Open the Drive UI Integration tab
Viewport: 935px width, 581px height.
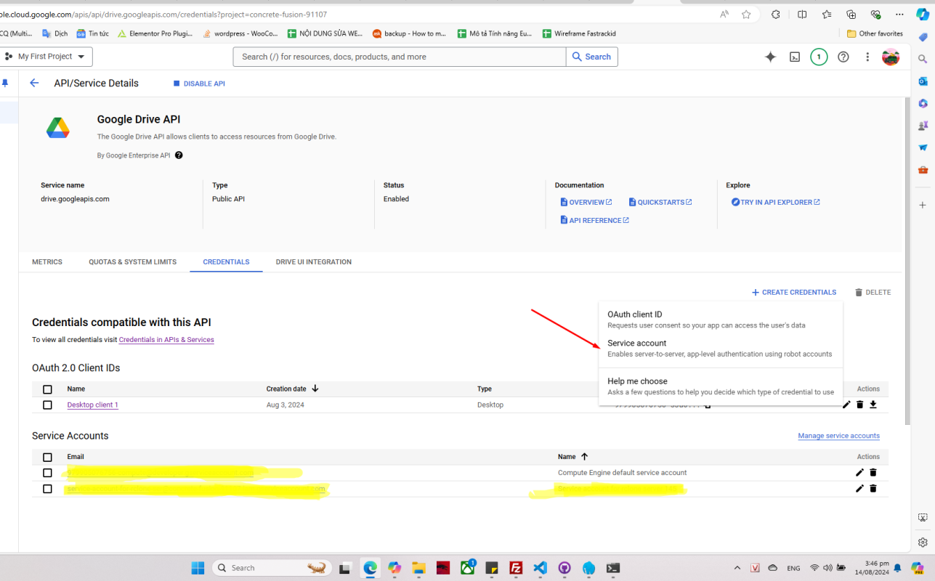coord(314,261)
